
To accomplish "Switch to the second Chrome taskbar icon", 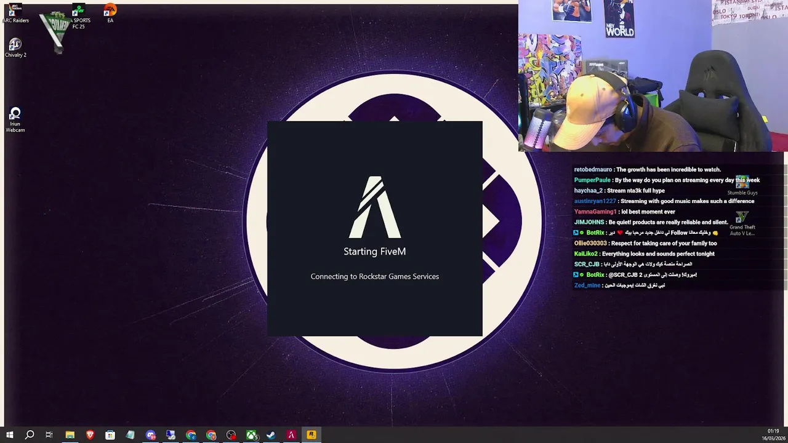I will coord(211,435).
